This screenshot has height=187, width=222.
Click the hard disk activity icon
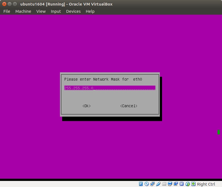click(x=141, y=184)
